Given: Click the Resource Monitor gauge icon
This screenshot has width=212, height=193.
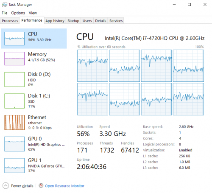Looking at the screenshot, I should pos(41,185).
